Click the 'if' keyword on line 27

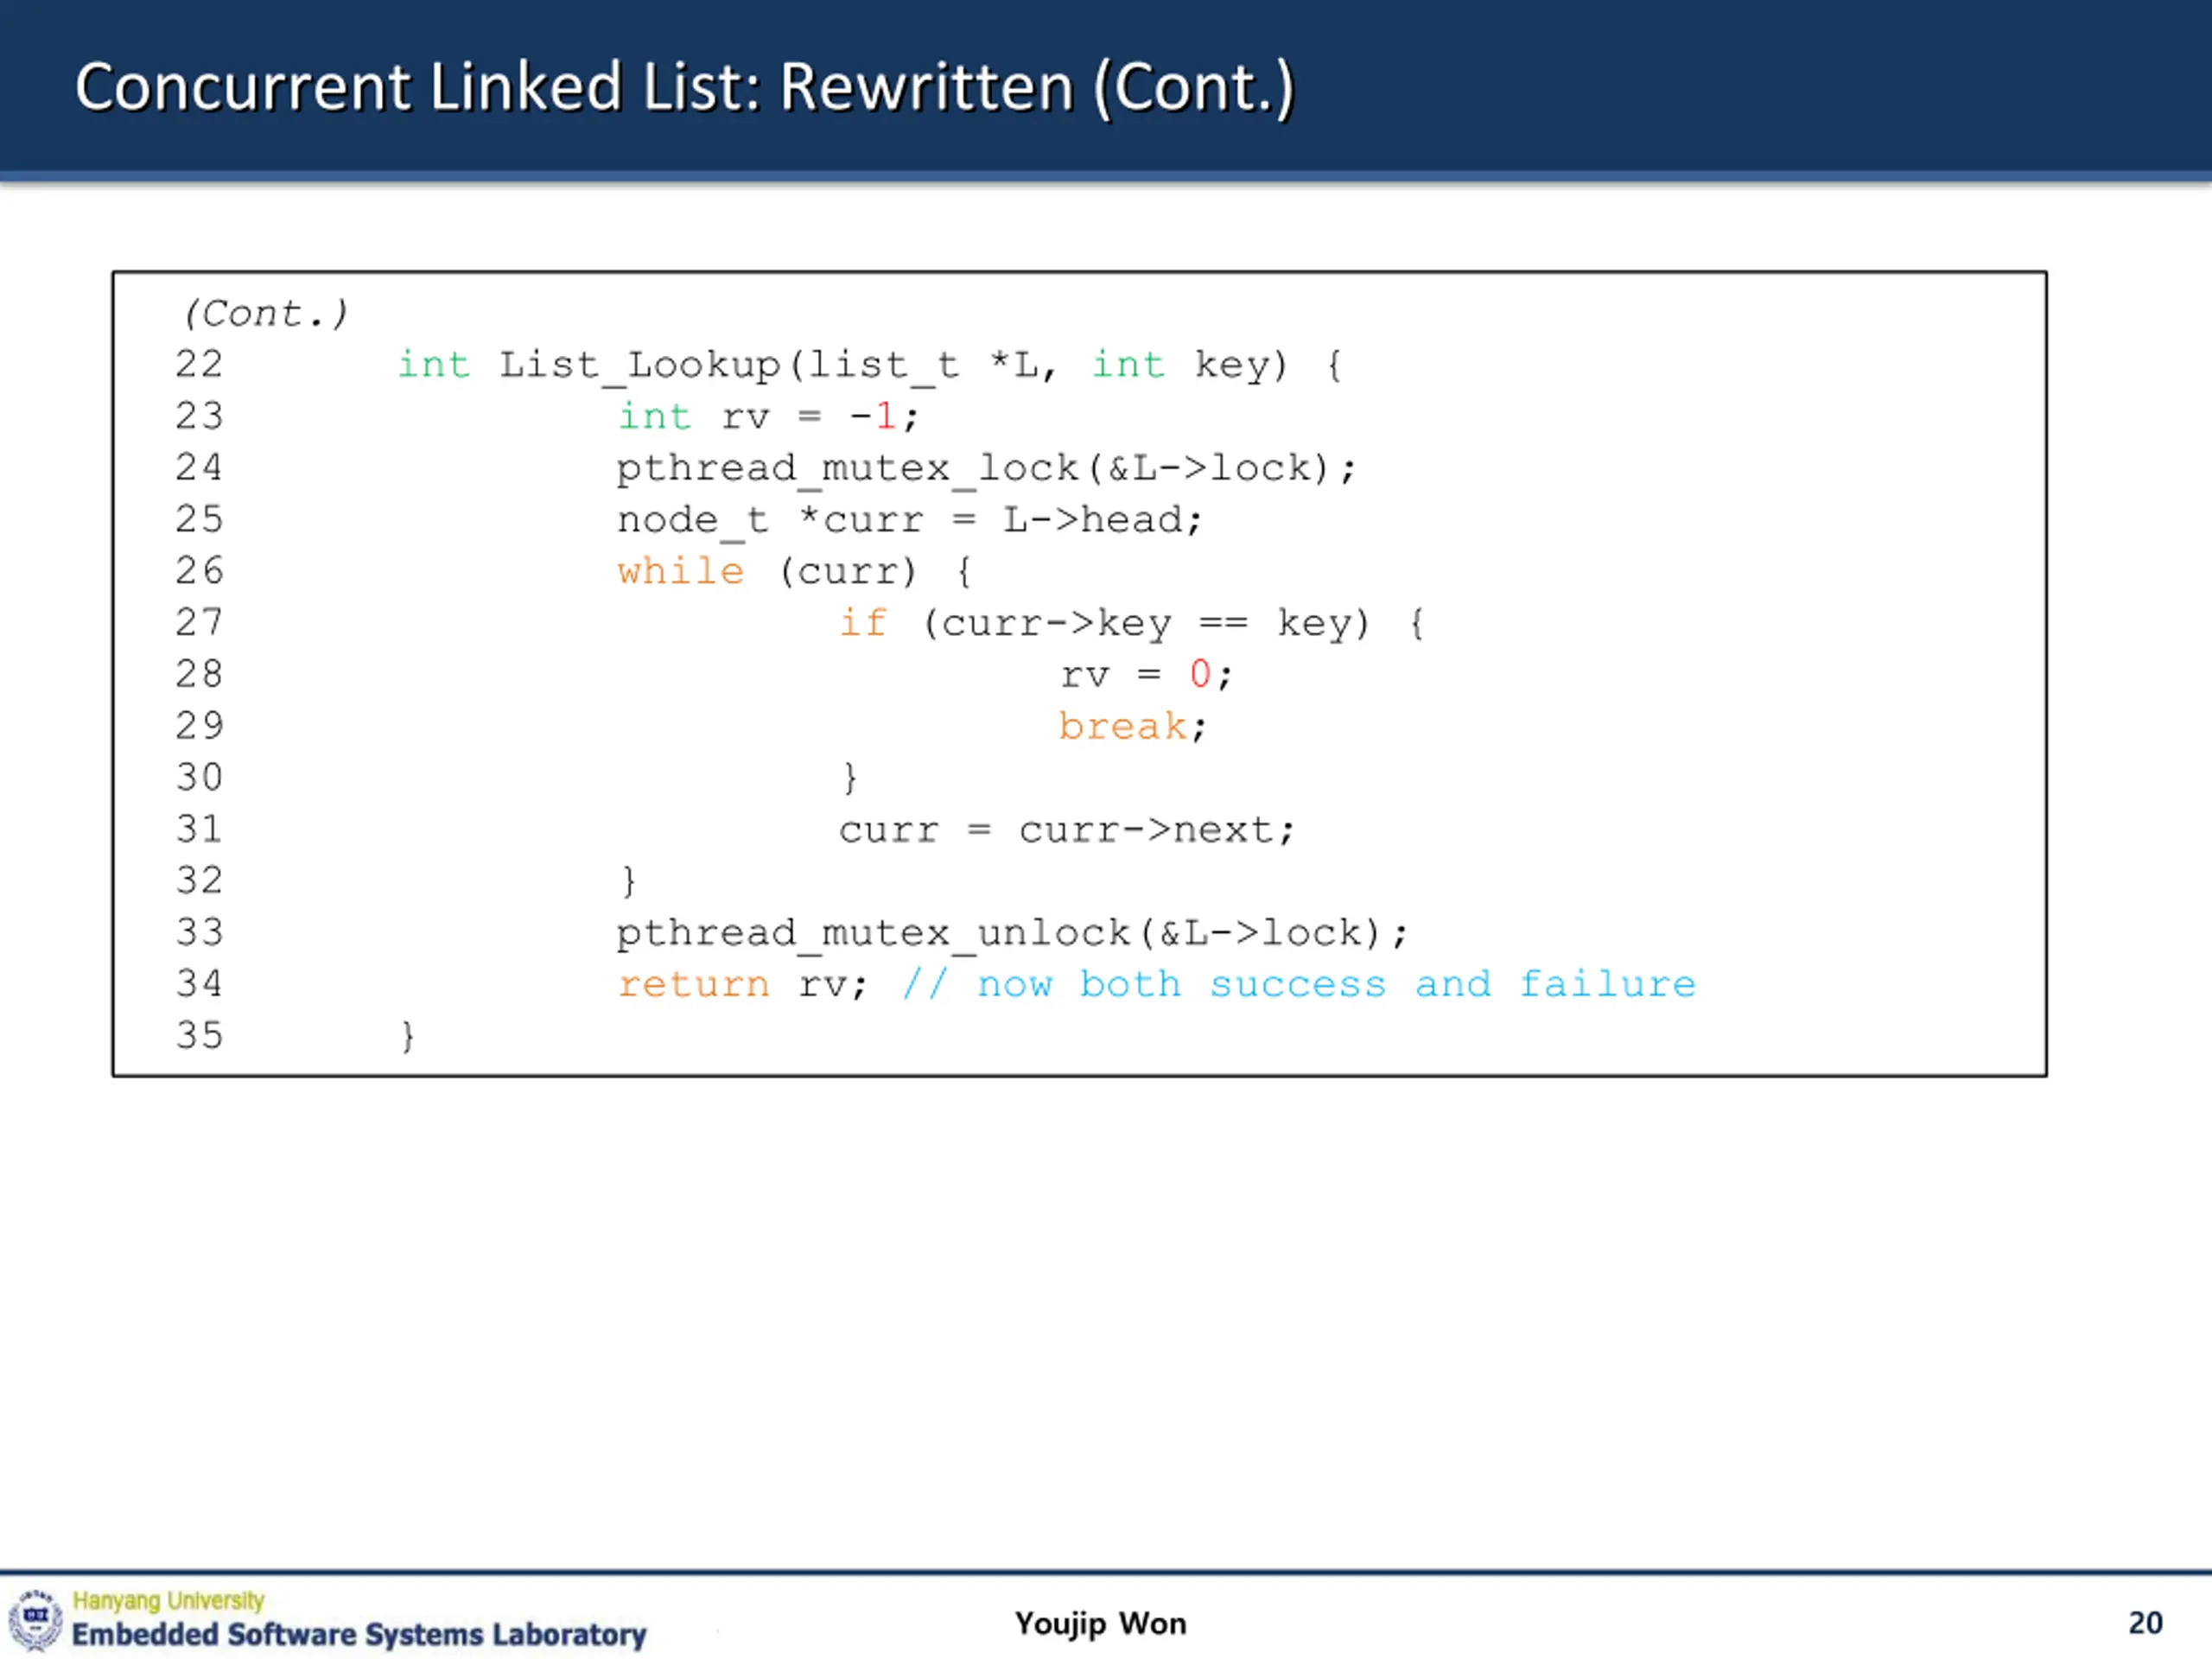862,623
